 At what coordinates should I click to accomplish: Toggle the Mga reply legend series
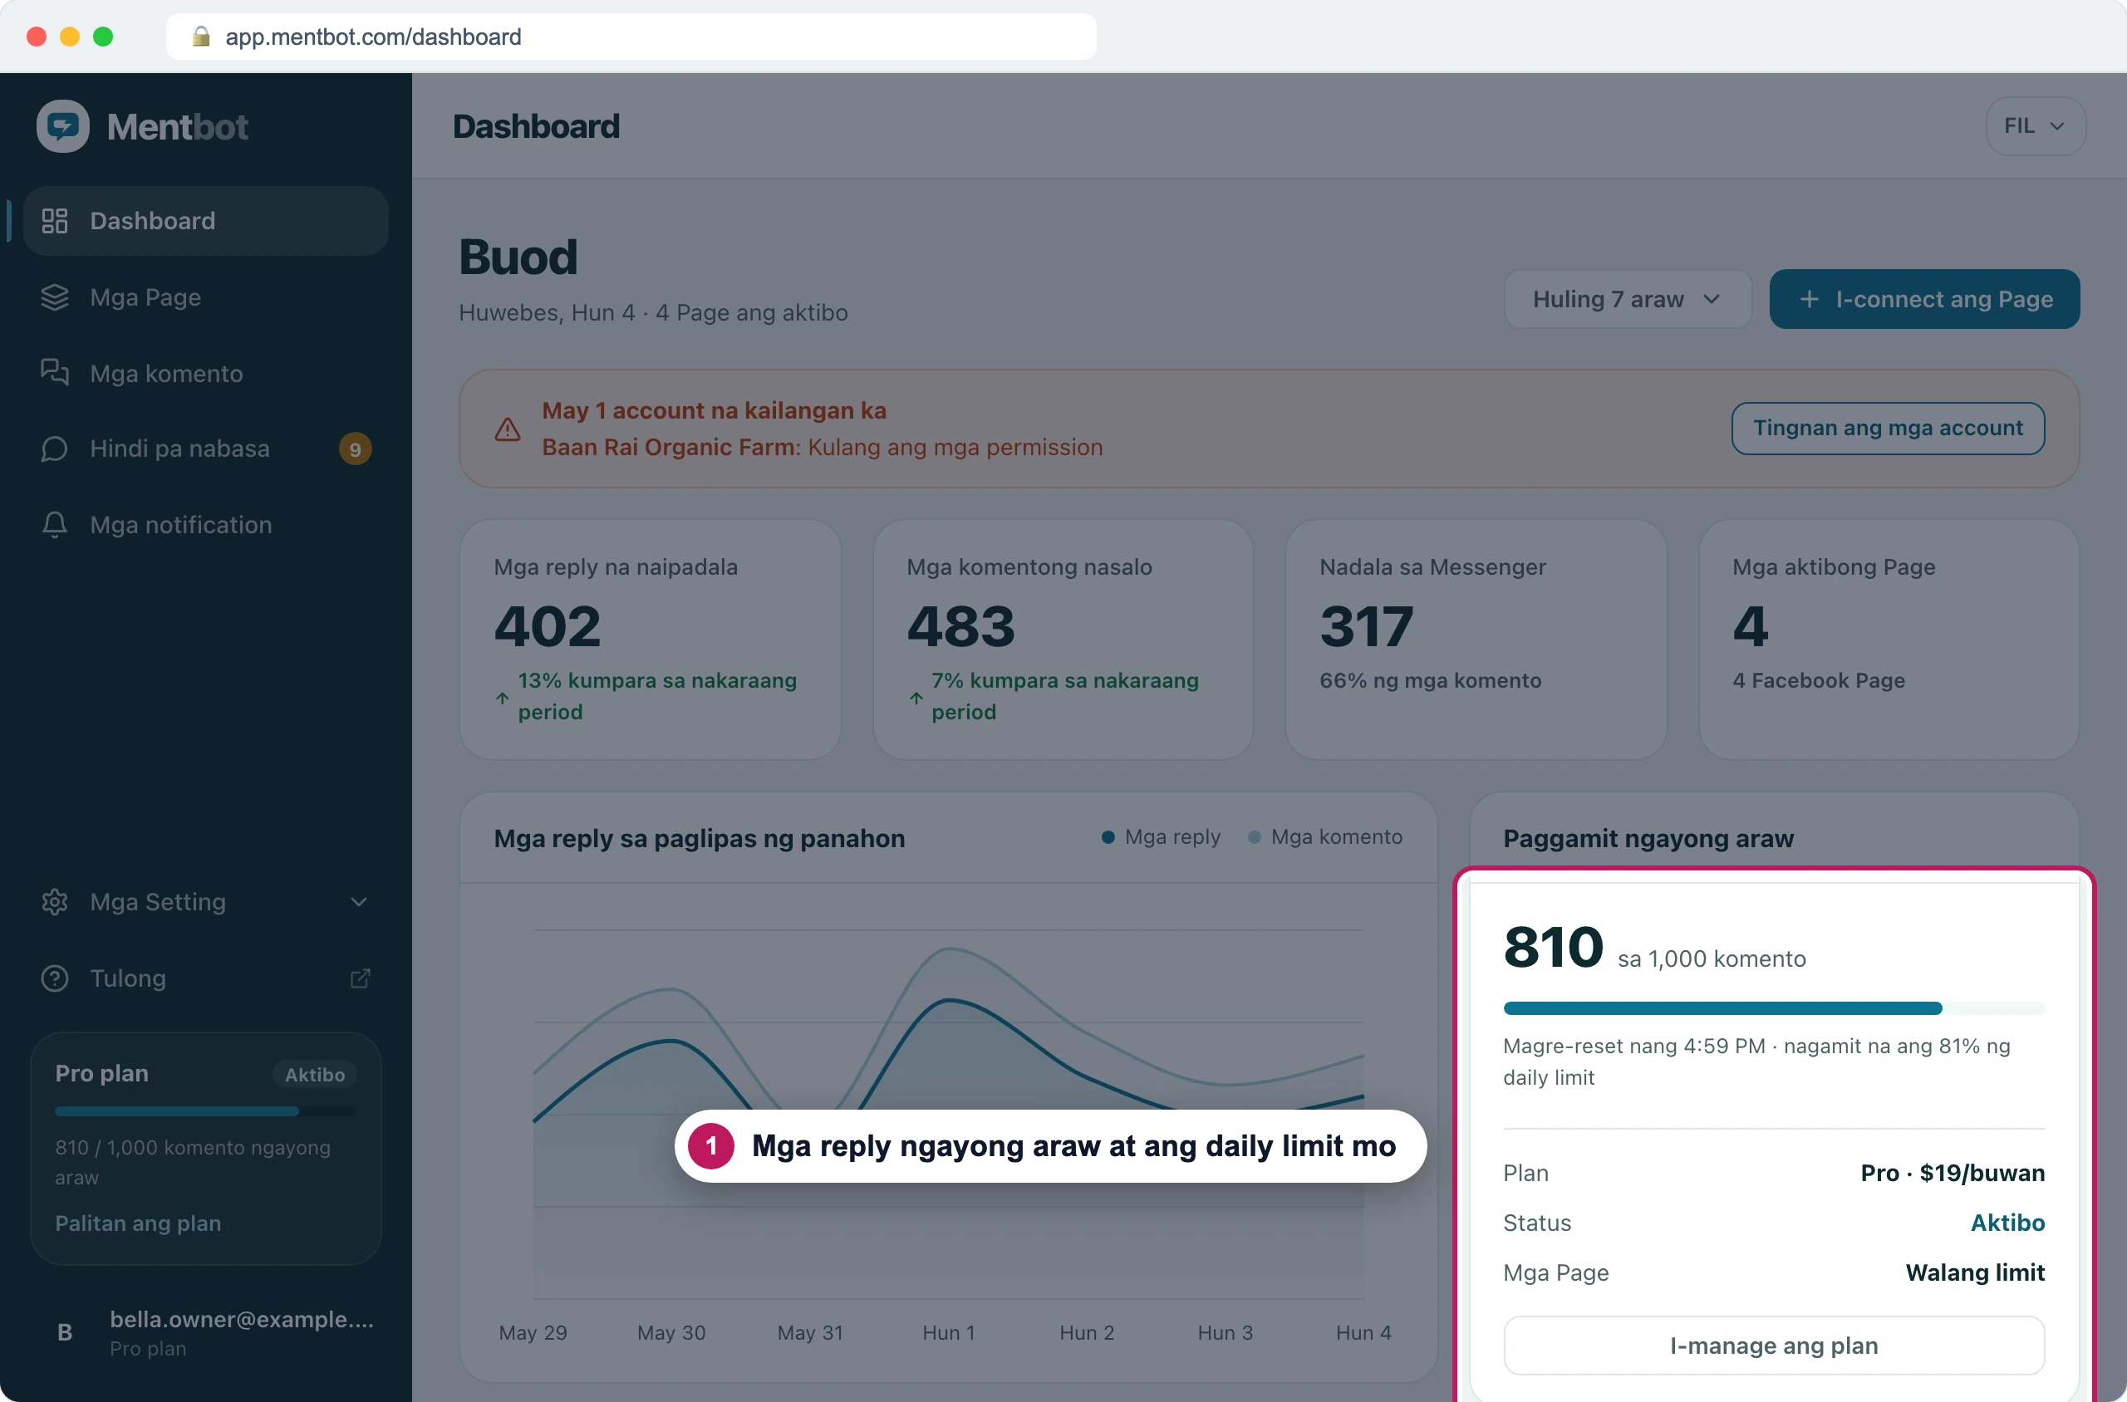click(1160, 837)
